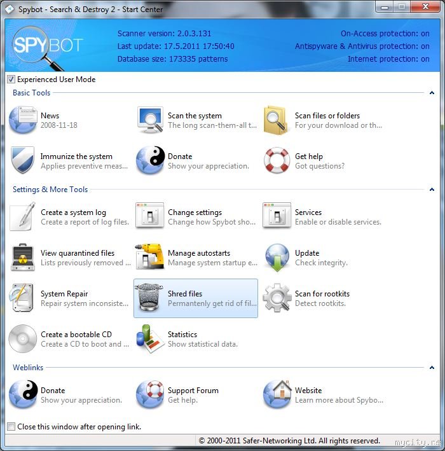Open the Support Forum label

[x=193, y=391]
